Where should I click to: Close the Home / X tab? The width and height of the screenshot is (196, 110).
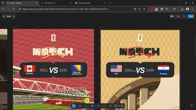pos(71,3)
